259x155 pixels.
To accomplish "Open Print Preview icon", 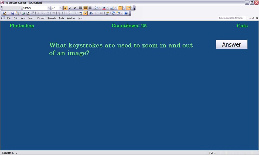I will [x=28, y=13].
